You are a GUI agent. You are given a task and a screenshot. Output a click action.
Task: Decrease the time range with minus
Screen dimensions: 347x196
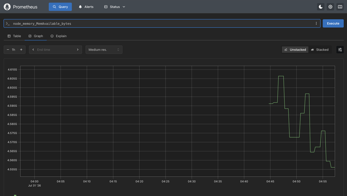click(8, 50)
